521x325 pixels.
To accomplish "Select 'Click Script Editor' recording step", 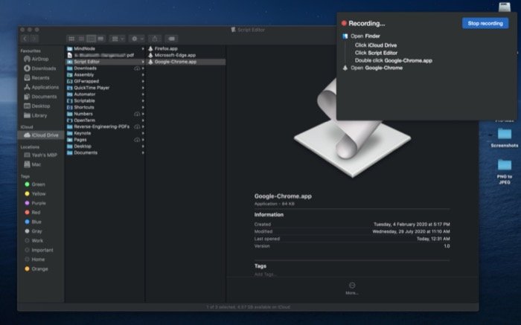I will click(x=376, y=53).
